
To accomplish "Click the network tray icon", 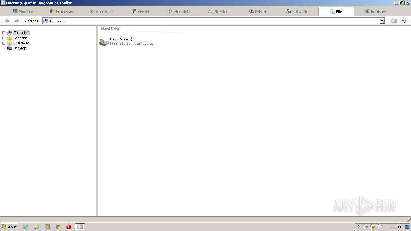I will (373, 227).
